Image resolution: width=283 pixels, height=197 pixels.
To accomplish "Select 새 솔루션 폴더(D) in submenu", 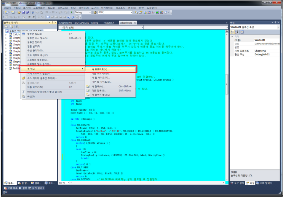I will [x=110, y=95].
